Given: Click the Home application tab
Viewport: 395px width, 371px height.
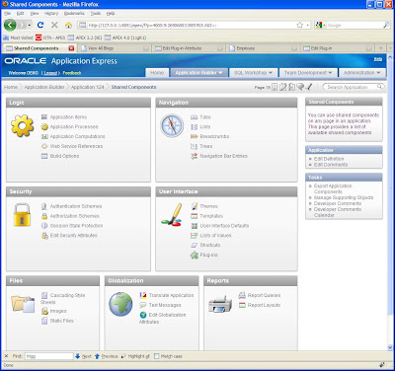Looking at the screenshot, I should pyautogui.click(x=157, y=73).
